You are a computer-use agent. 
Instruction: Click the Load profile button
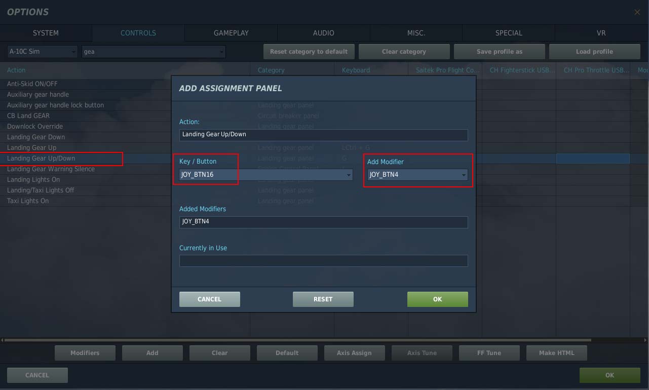point(594,52)
